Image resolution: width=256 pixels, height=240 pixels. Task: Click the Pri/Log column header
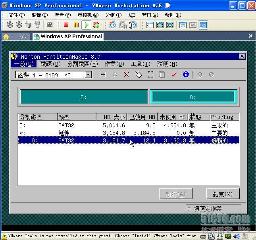[225, 117]
